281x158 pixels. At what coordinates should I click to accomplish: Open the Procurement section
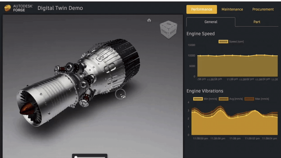tap(263, 9)
